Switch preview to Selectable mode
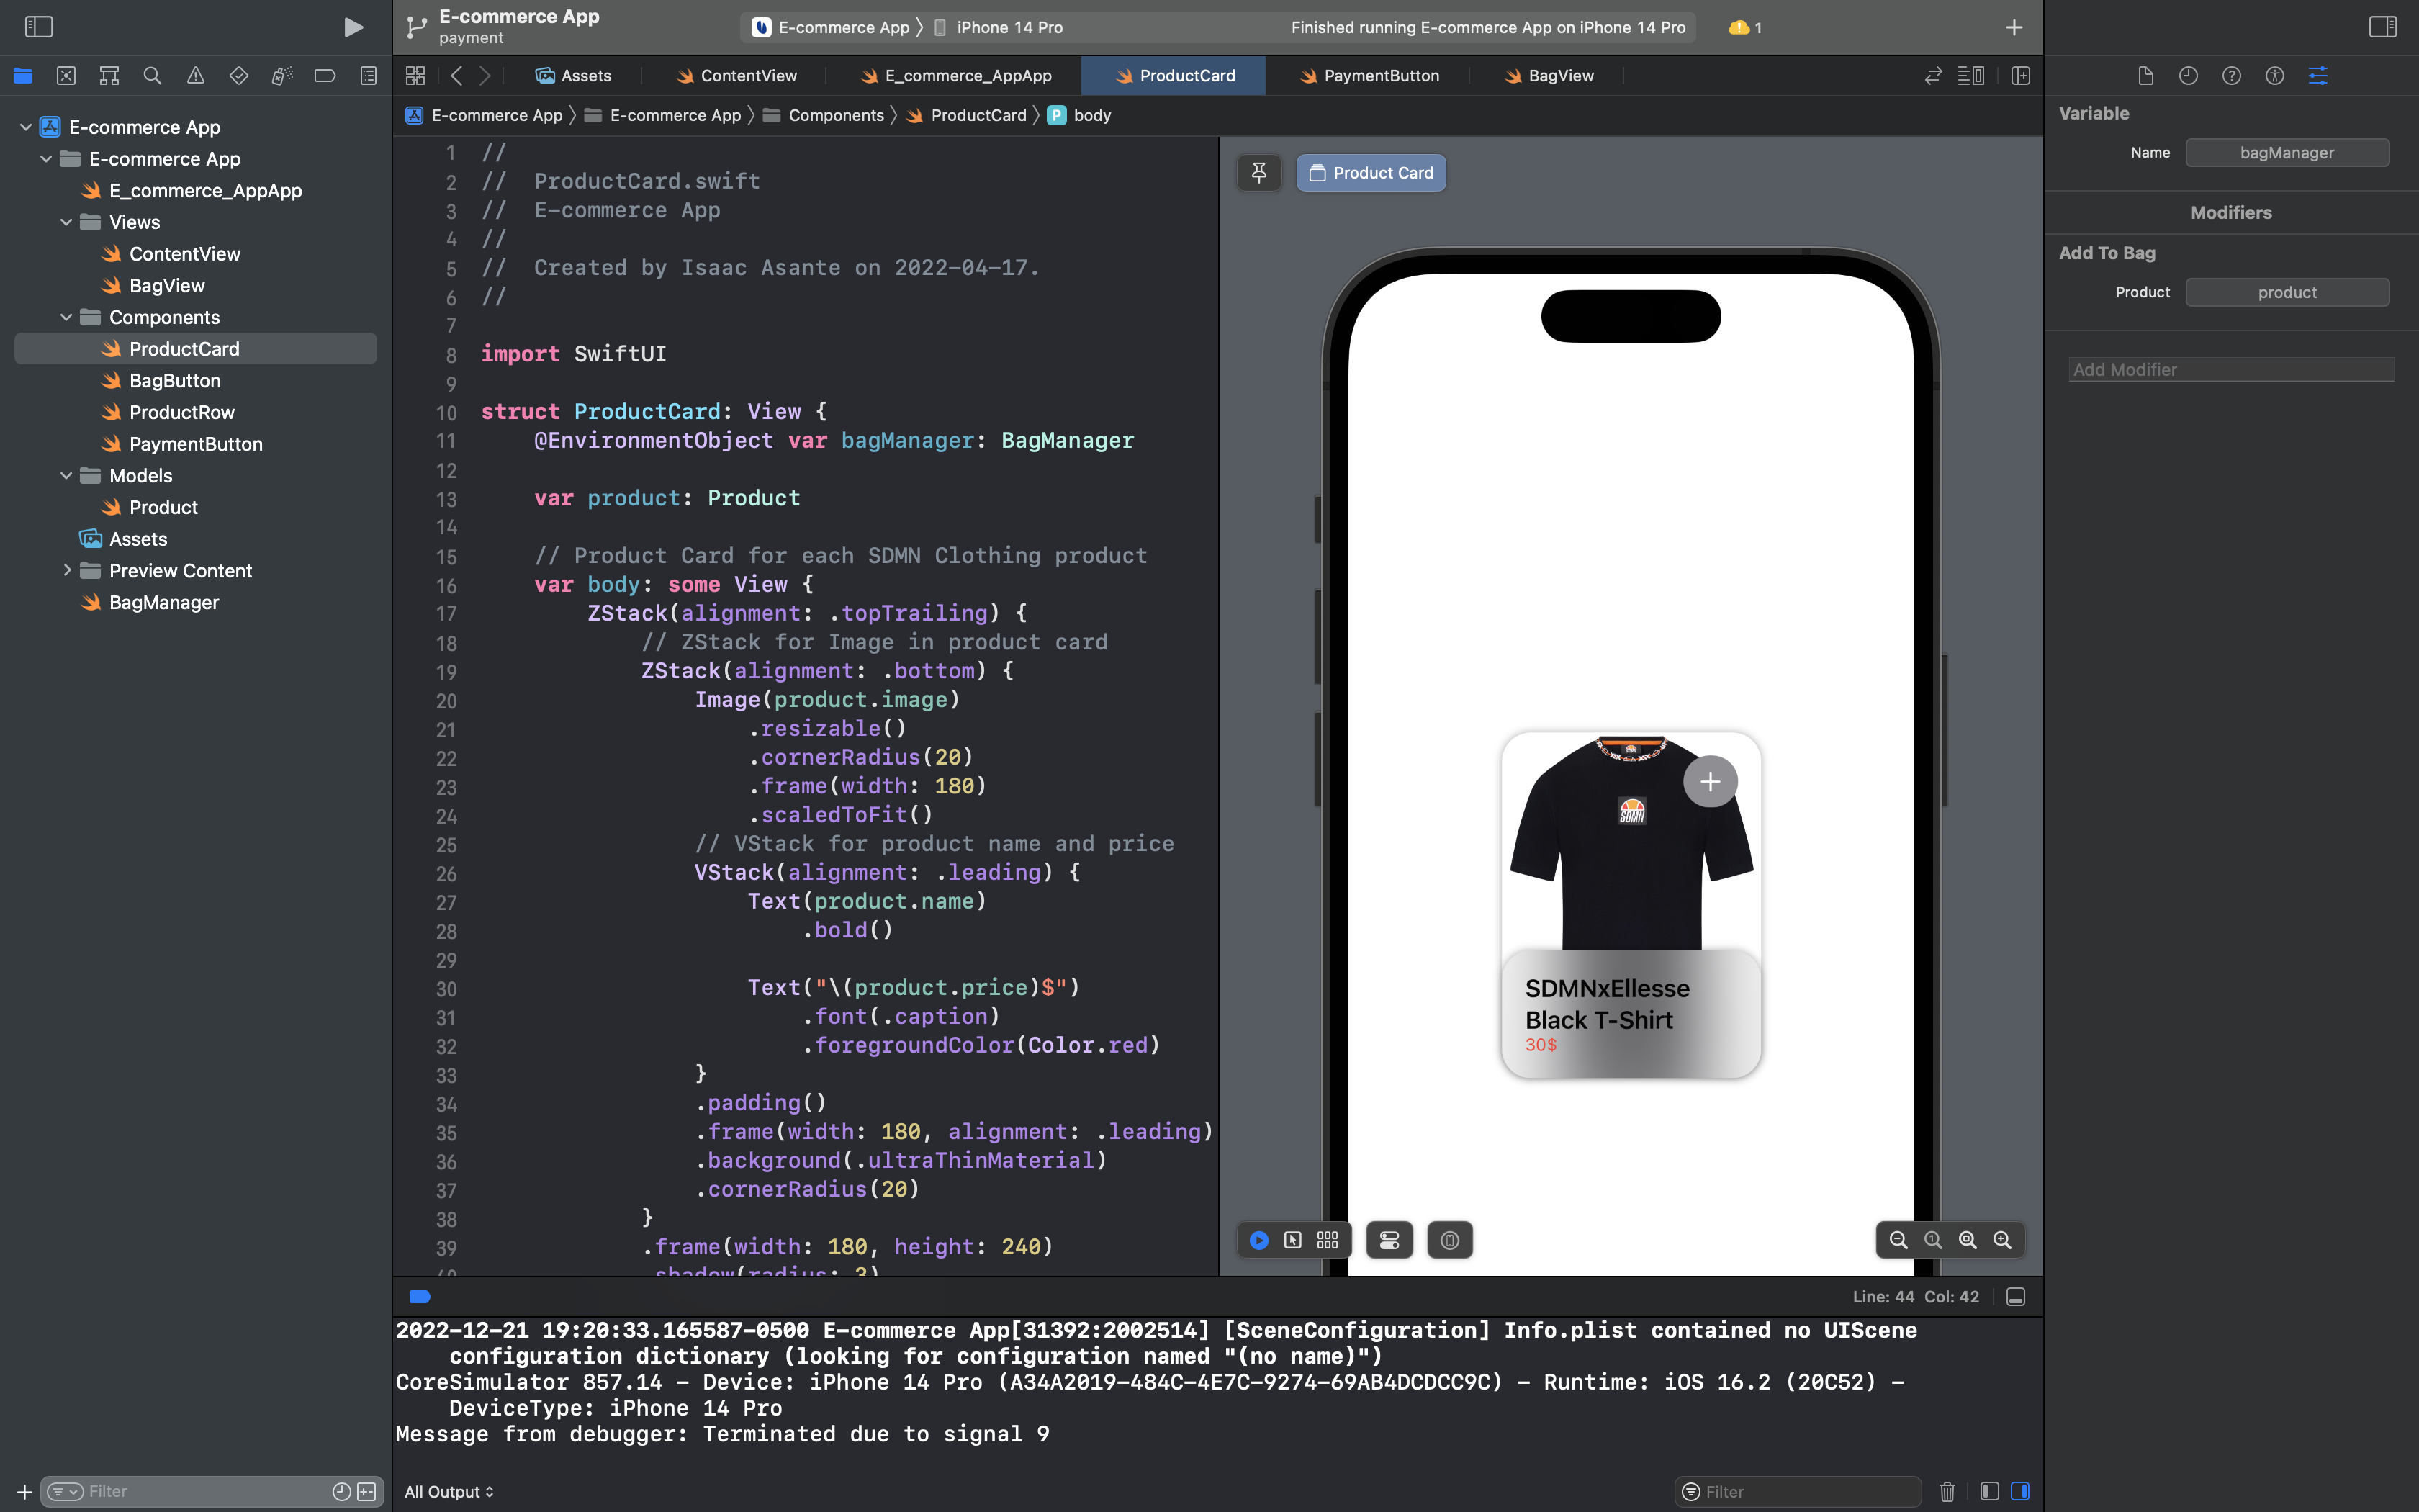The height and width of the screenshot is (1512, 2419). click(1292, 1240)
